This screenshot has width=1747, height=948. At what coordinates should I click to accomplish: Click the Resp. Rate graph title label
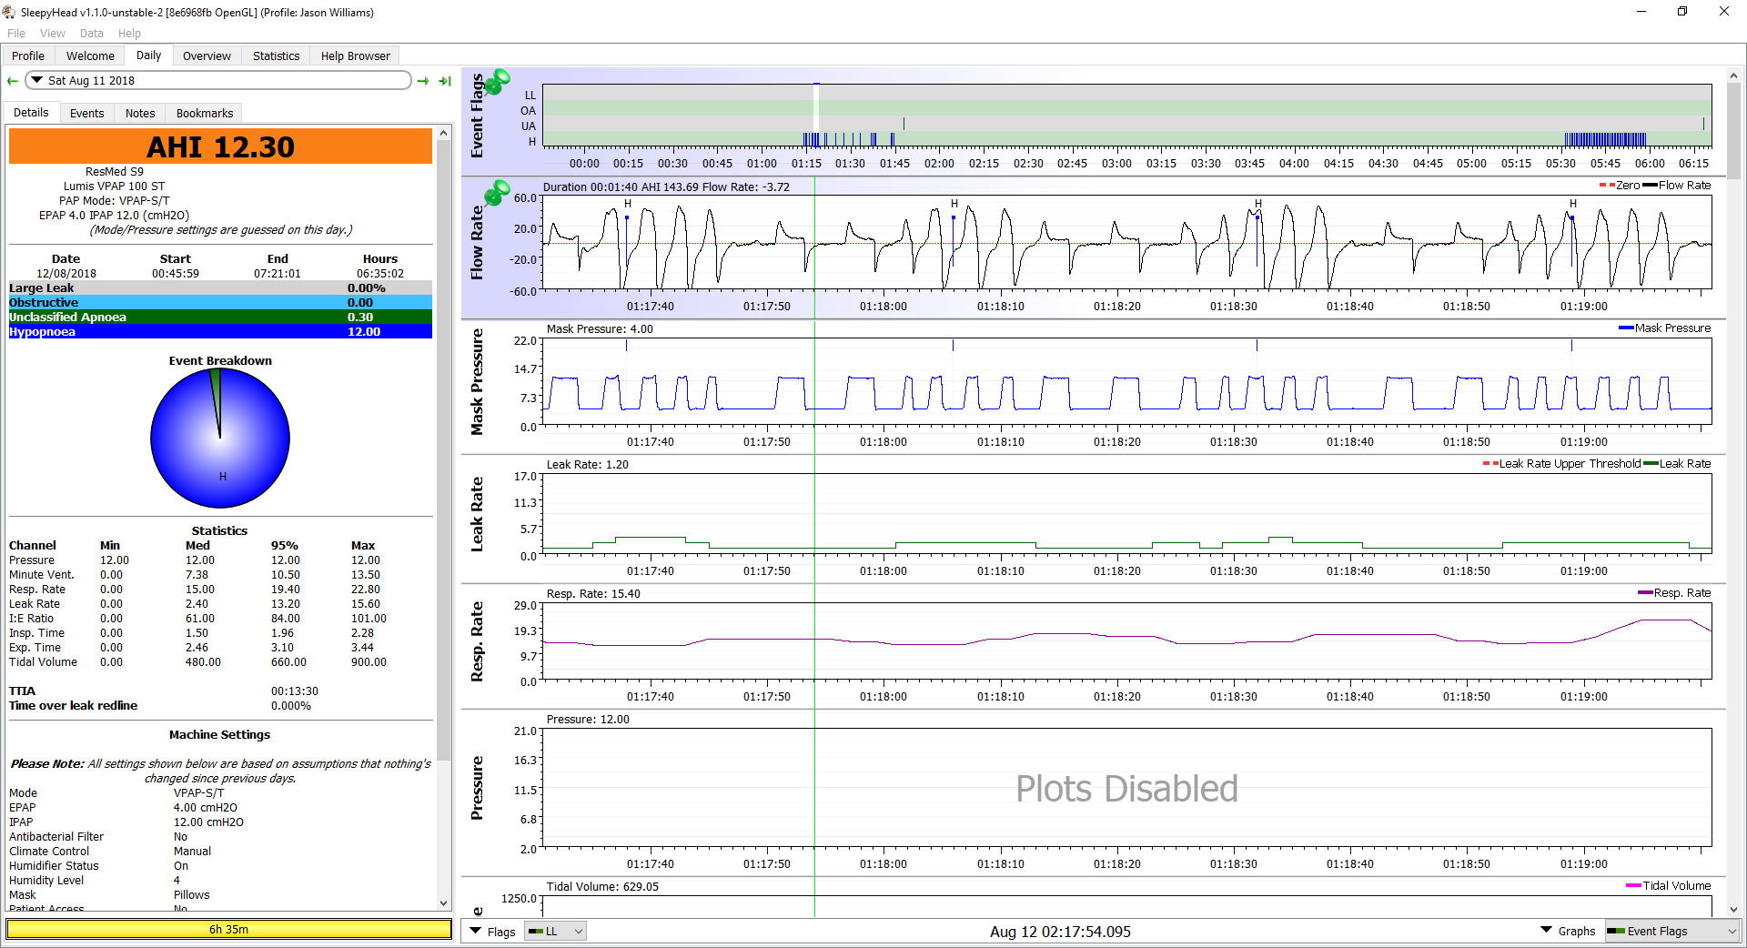(477, 641)
